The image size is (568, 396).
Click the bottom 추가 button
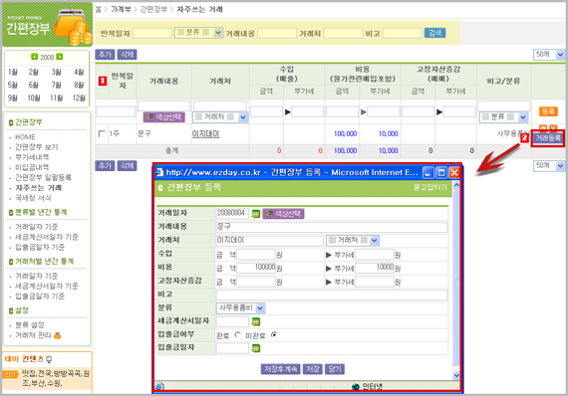105,166
